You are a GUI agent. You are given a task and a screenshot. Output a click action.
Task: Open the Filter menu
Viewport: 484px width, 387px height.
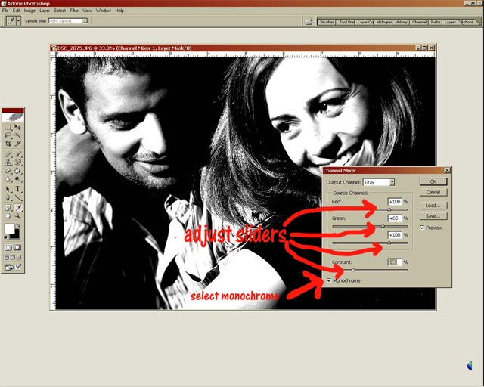pos(74,11)
